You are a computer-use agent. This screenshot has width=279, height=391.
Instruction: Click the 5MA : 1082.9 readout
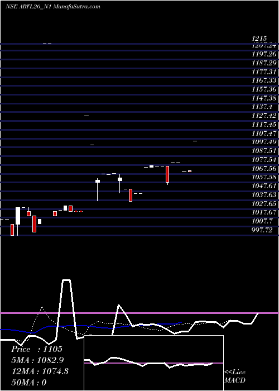point(37,360)
